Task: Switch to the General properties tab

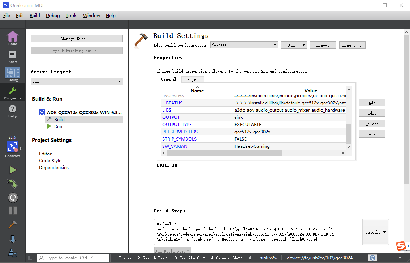Action: point(169,79)
